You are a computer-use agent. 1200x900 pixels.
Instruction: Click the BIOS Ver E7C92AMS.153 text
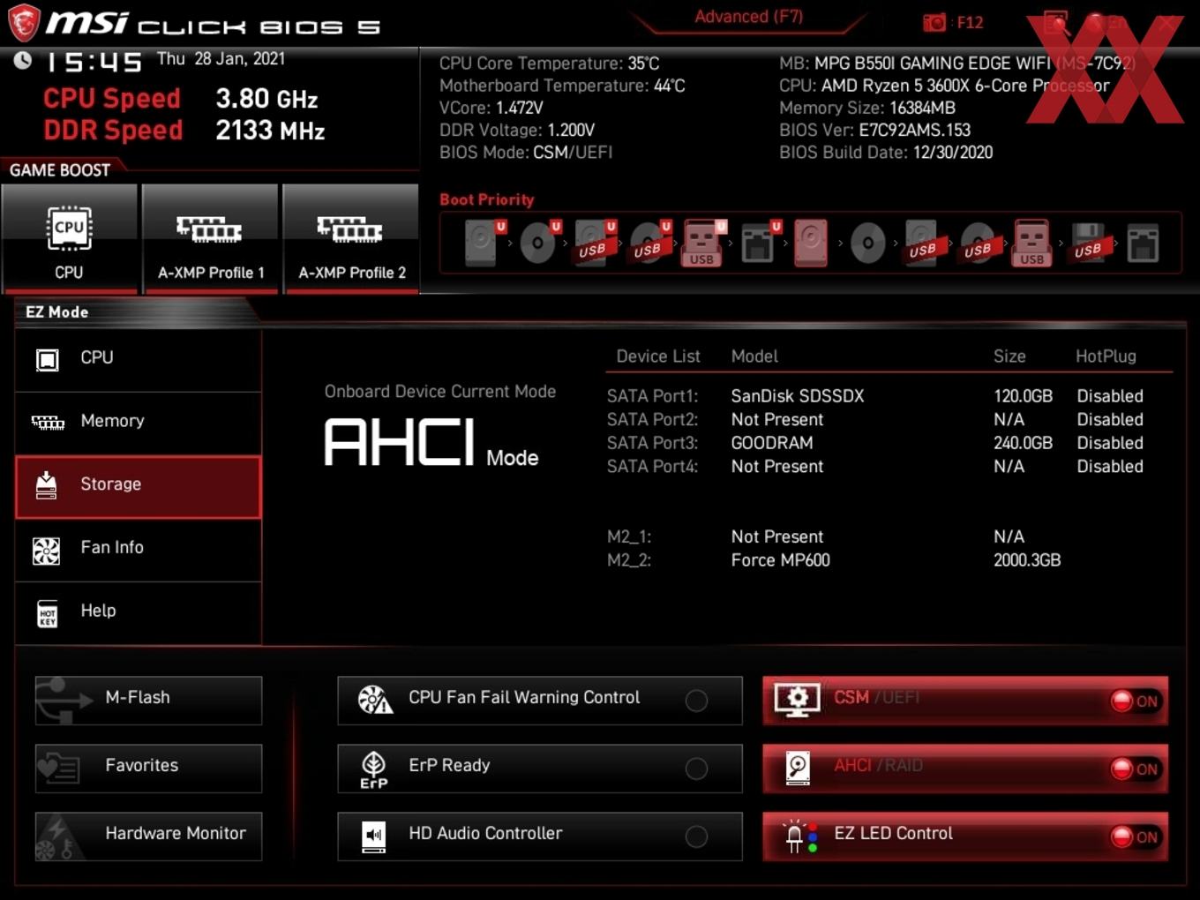pos(874,131)
